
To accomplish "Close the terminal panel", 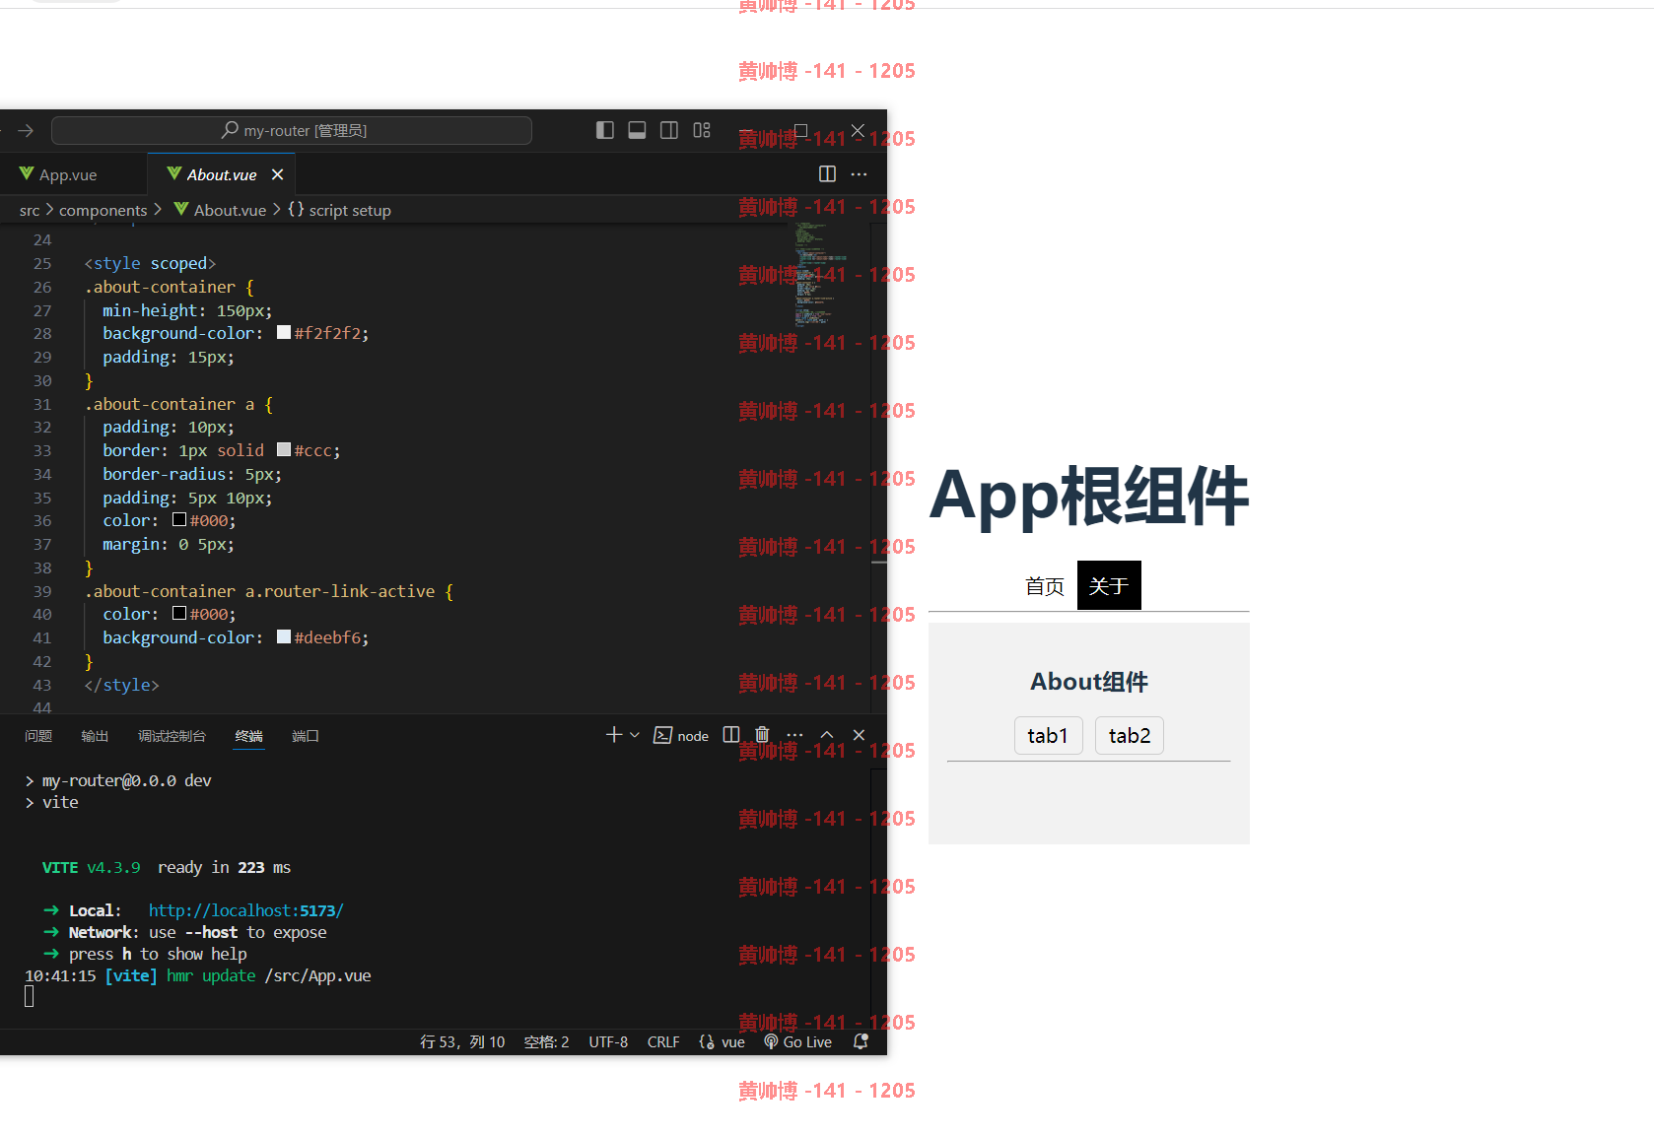I will coord(859,735).
